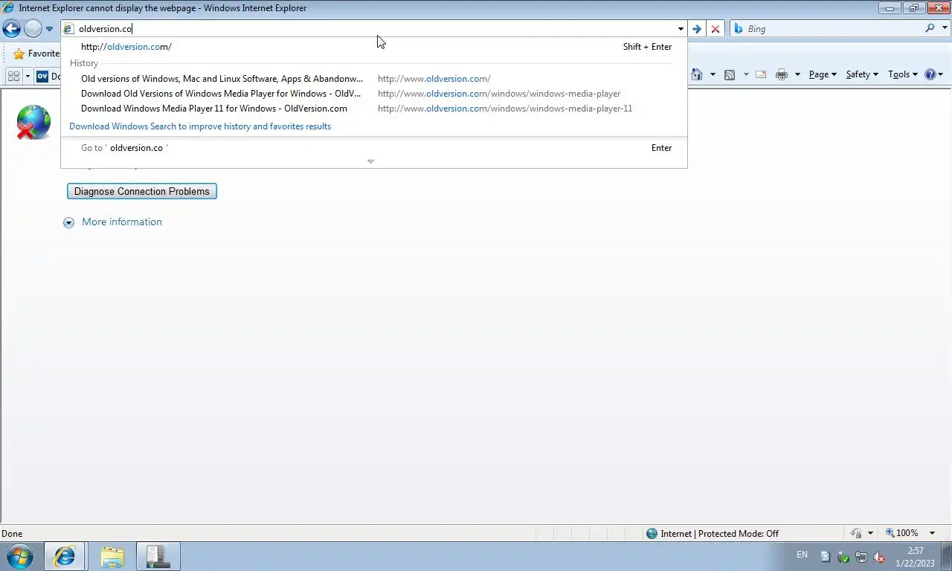This screenshot has height=571, width=952.
Task: Open the zoom level dropdown arrow
Action: coord(933,533)
